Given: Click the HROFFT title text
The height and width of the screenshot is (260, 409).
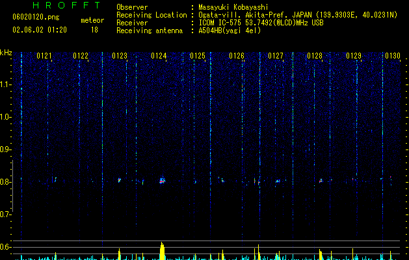Looking at the screenshot, I should pyautogui.click(x=67, y=5).
